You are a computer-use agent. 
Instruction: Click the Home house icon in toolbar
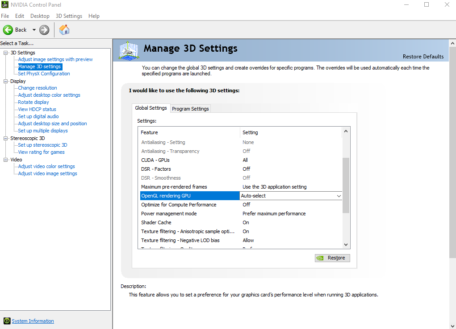[64, 29]
